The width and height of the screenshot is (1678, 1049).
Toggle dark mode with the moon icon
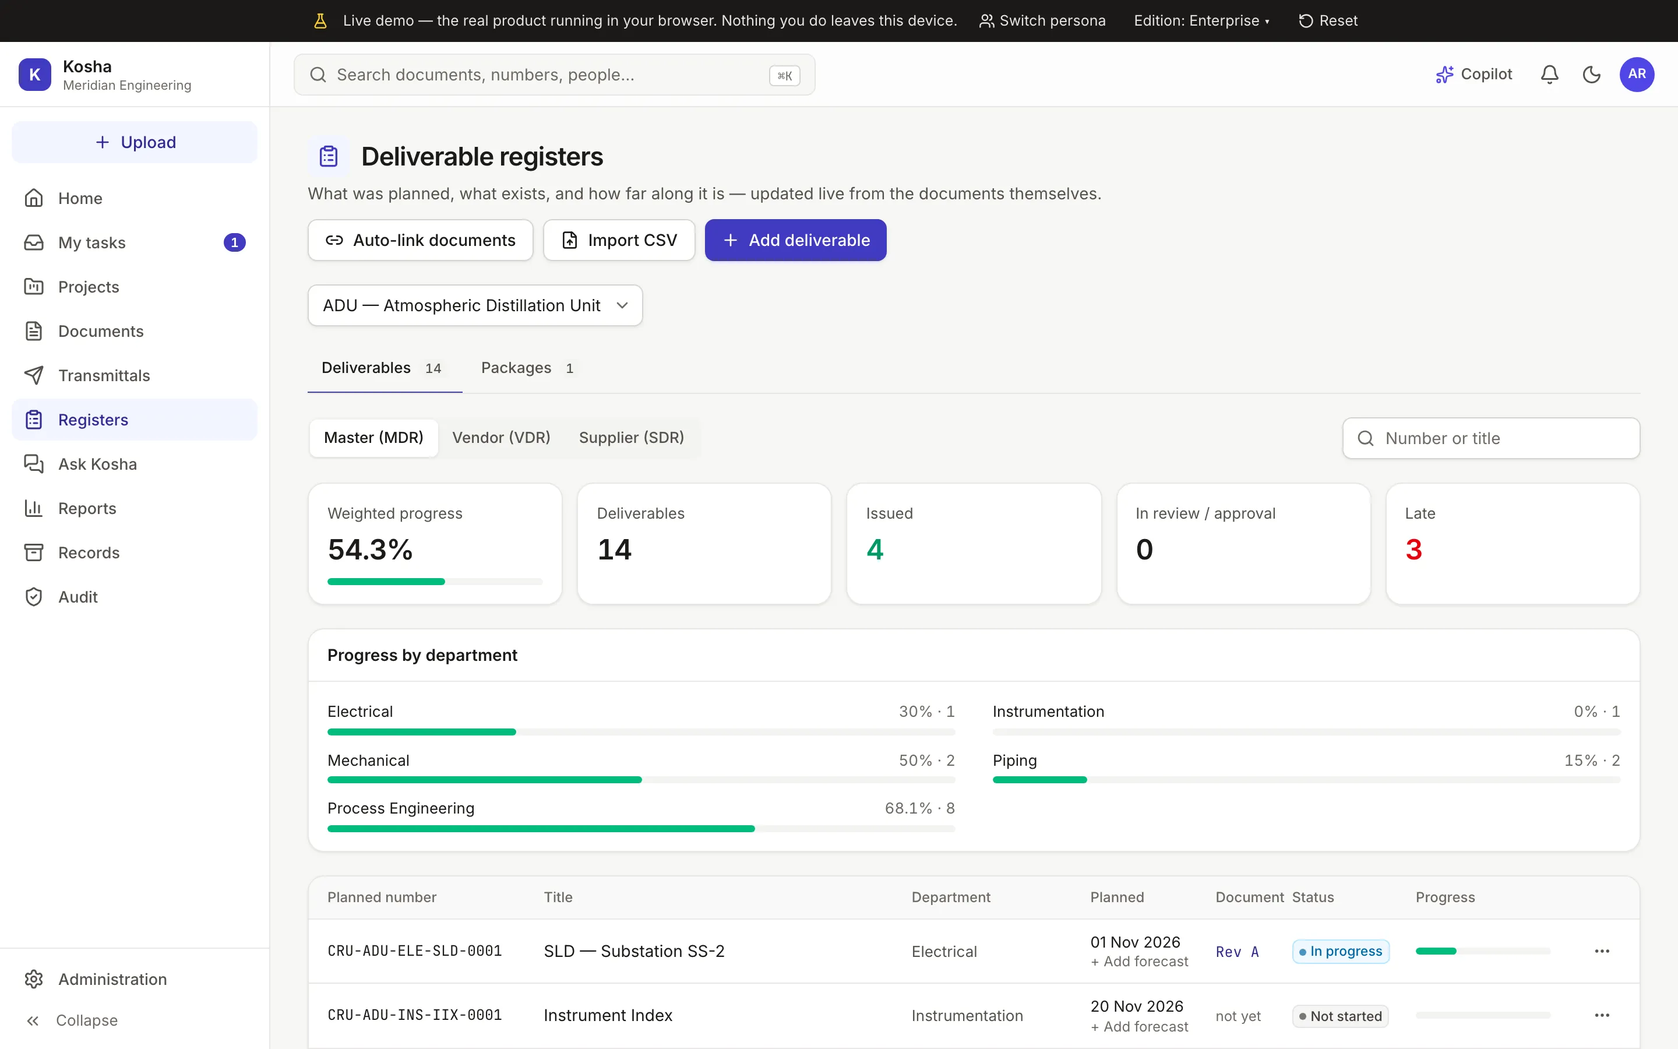(1592, 74)
